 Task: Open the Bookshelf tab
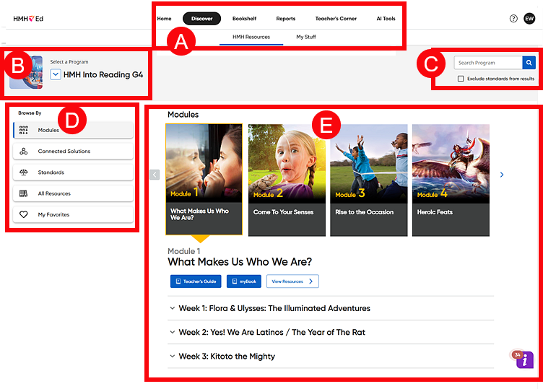coord(245,19)
